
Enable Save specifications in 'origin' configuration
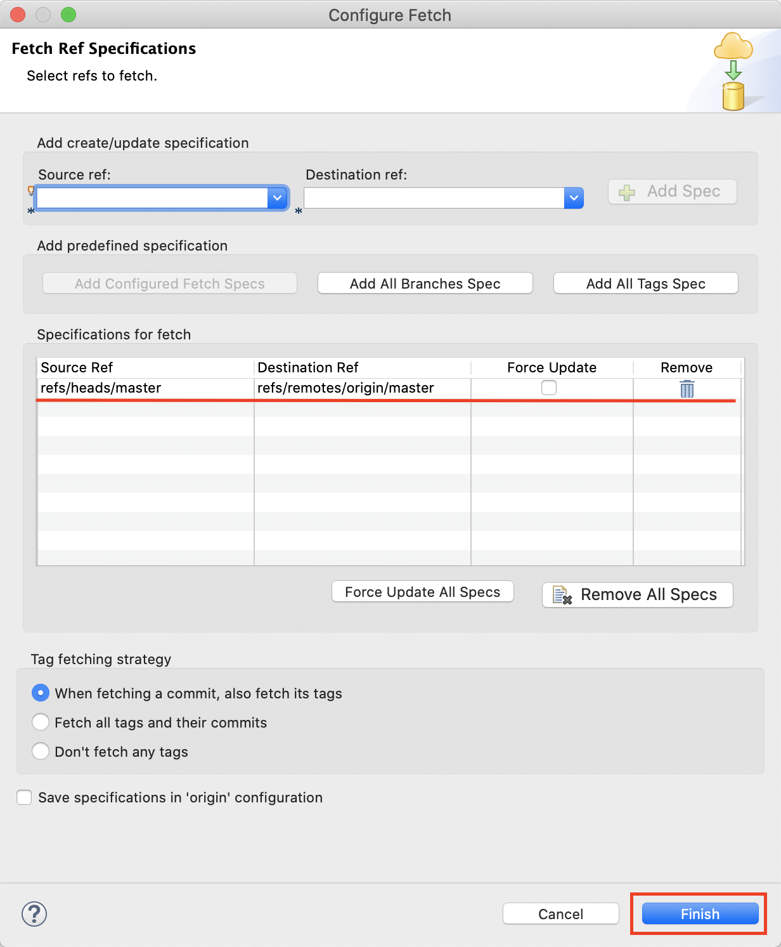click(24, 797)
